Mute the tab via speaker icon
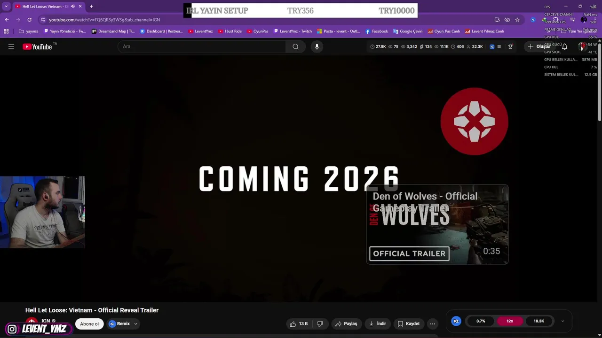 point(72,7)
